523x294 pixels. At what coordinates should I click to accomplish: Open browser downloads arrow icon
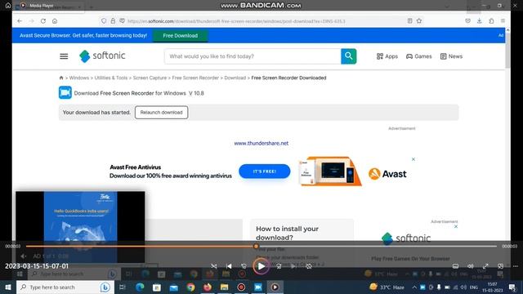[x=480, y=21]
